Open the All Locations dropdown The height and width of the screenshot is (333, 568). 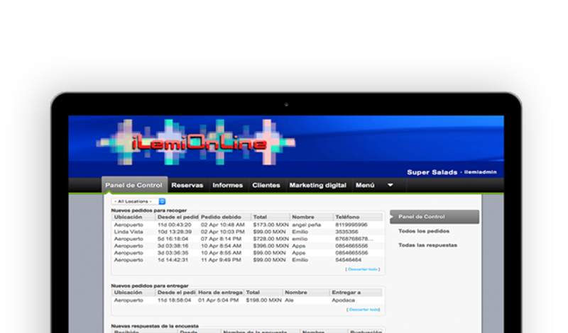[x=138, y=201]
